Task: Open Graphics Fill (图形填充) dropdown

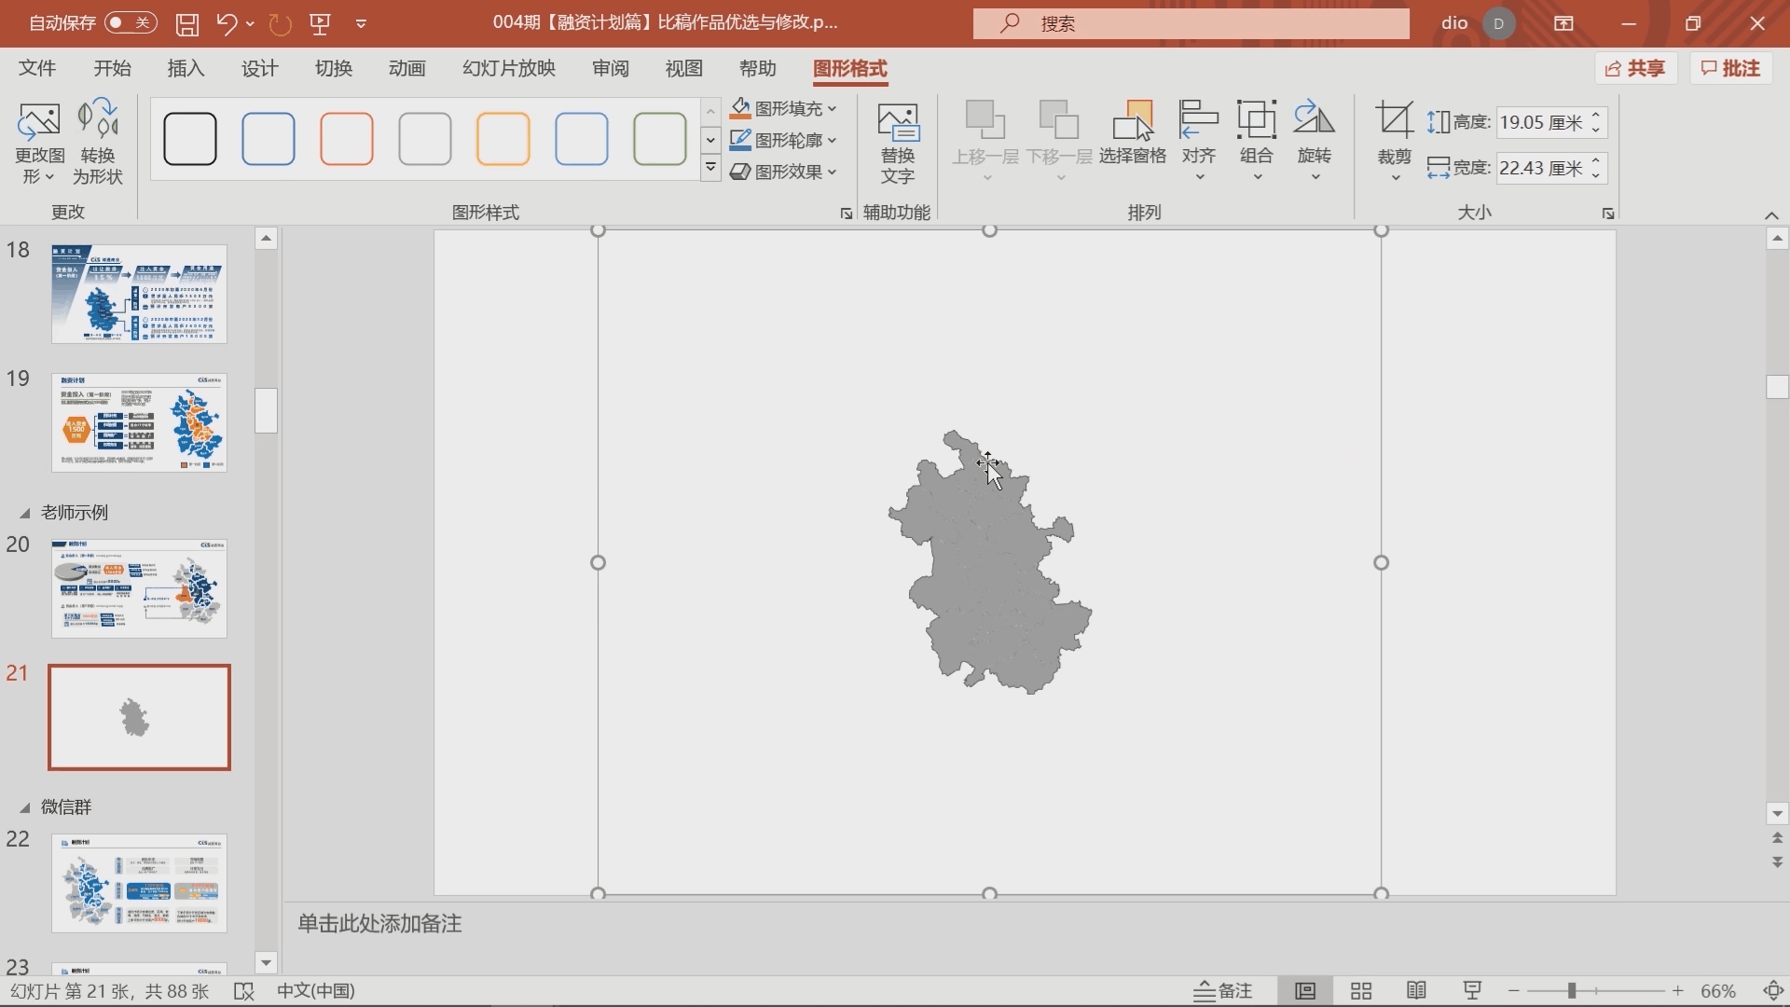Action: pos(783,109)
